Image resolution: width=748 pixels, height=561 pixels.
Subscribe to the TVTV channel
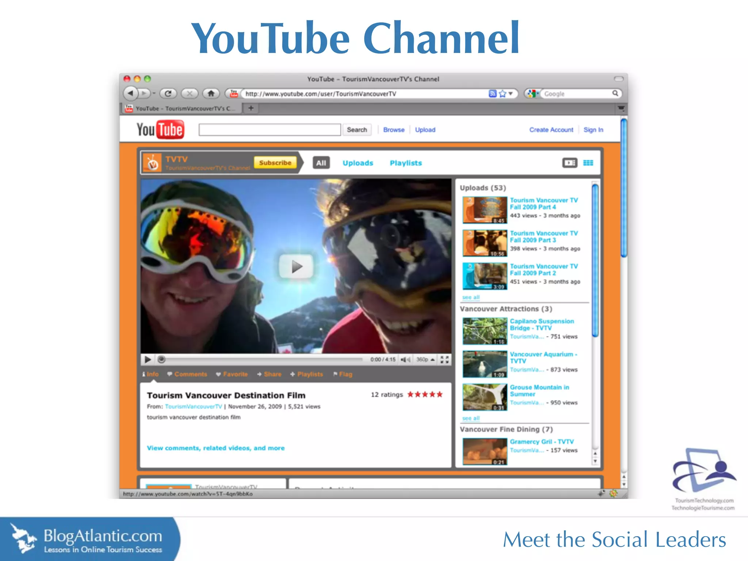pyautogui.click(x=275, y=163)
